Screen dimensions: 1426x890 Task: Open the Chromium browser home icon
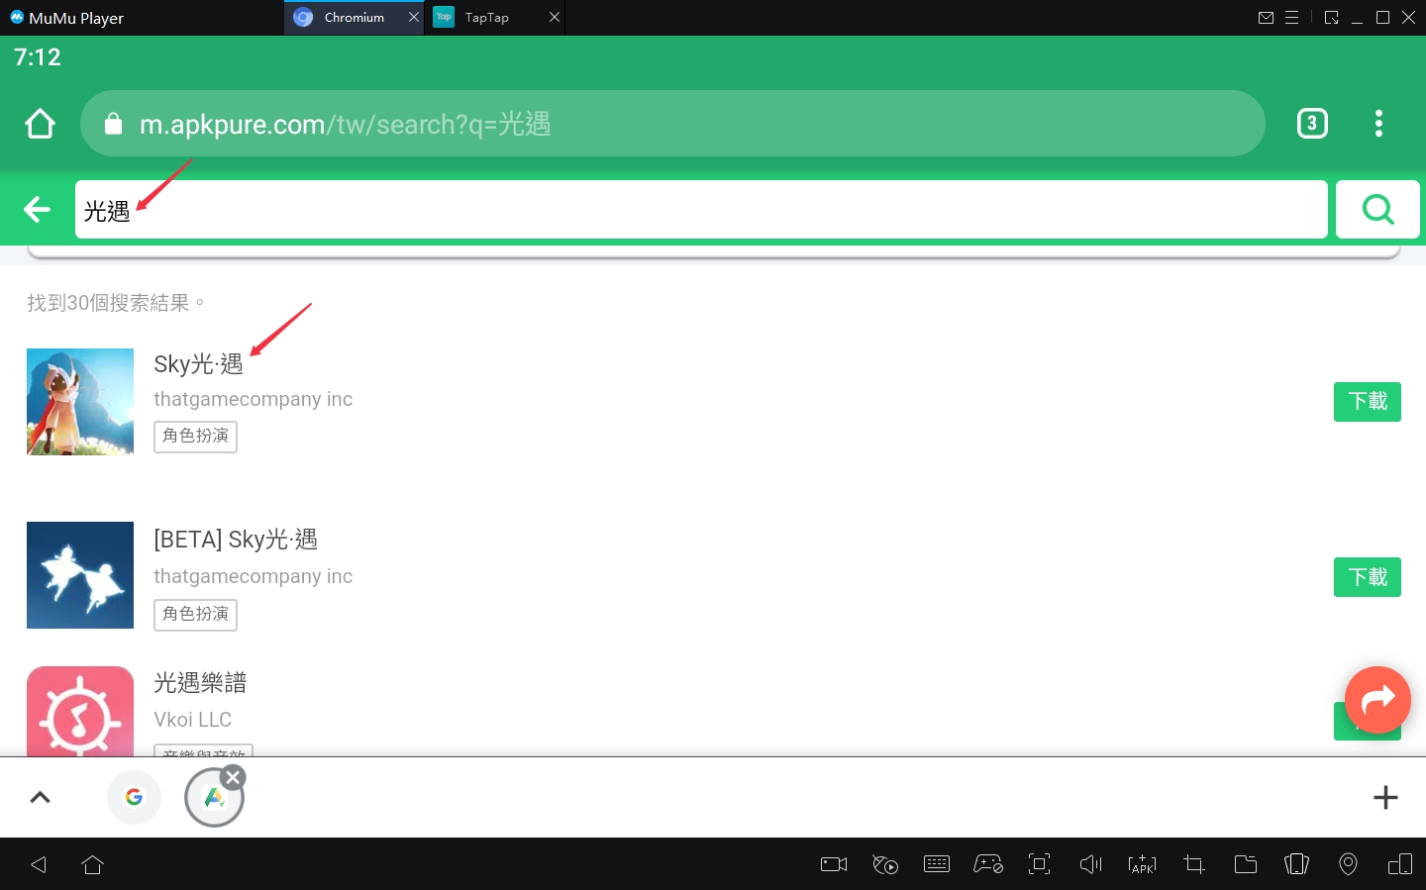pos(40,124)
